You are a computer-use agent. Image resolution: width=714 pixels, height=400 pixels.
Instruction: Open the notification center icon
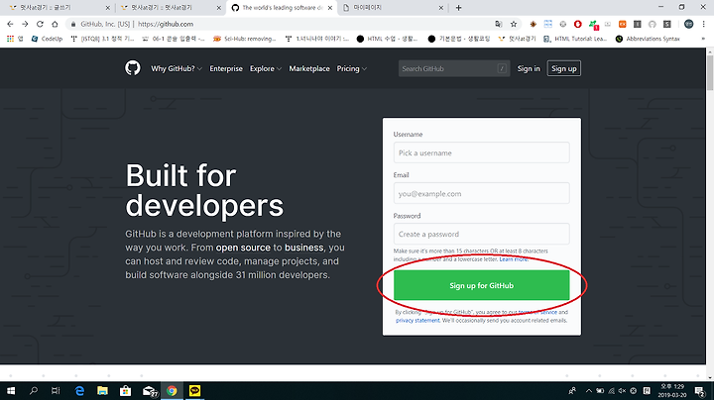(x=700, y=391)
